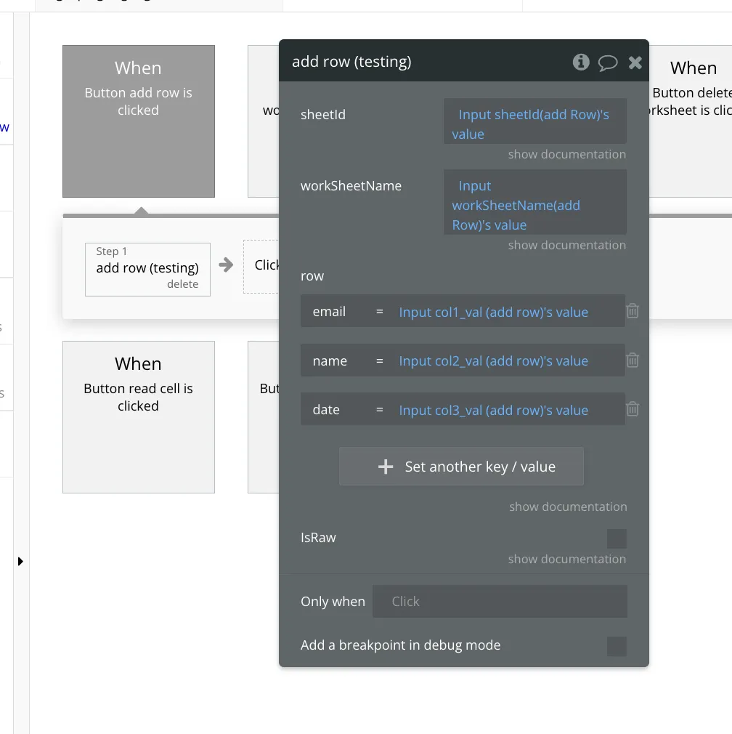Expand the left side panel arrow
Image resolution: width=732 pixels, height=734 pixels.
[20, 561]
